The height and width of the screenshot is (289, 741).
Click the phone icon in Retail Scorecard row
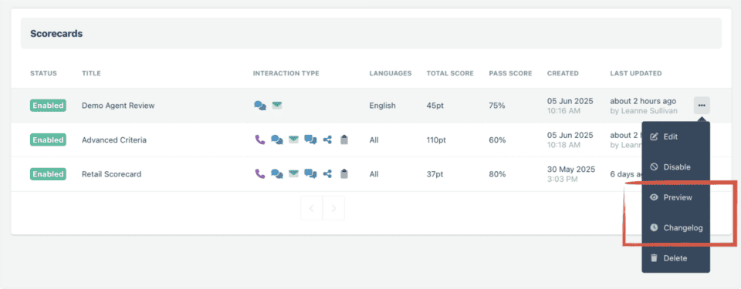(260, 173)
